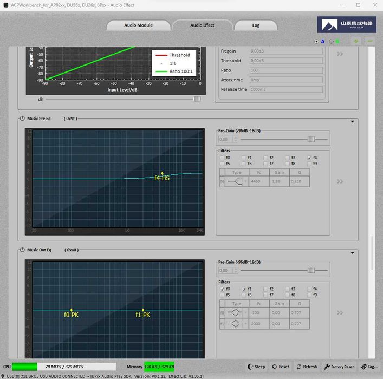Open the f1 filter type dropdown in Out Eq
The image size is (383, 379).
tap(245, 324)
